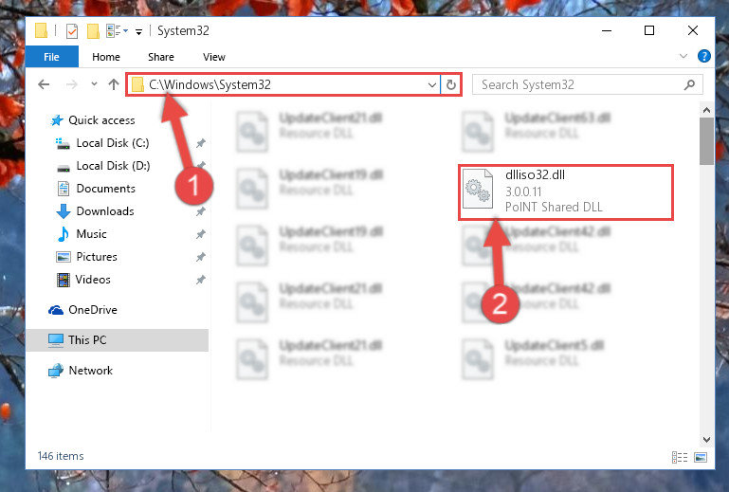Open the Customize Quick Access Toolbar dropdown
This screenshot has height=492, width=729.
pyautogui.click(x=138, y=32)
